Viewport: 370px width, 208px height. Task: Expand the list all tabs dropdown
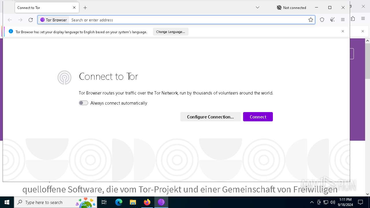pos(258,8)
